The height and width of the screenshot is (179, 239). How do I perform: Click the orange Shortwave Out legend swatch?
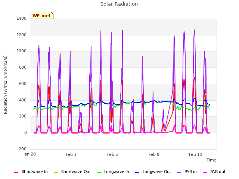[56, 172]
